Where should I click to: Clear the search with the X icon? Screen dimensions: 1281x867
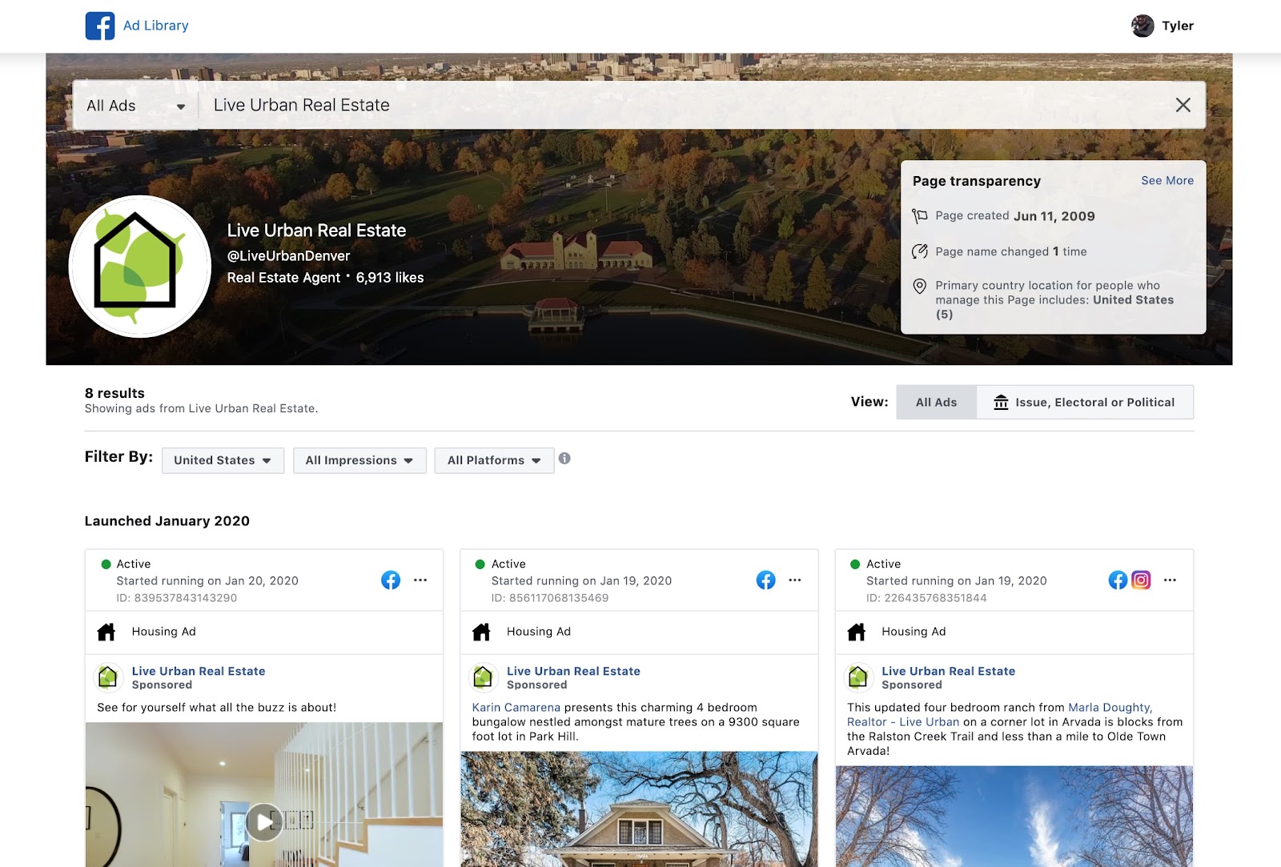(x=1183, y=105)
